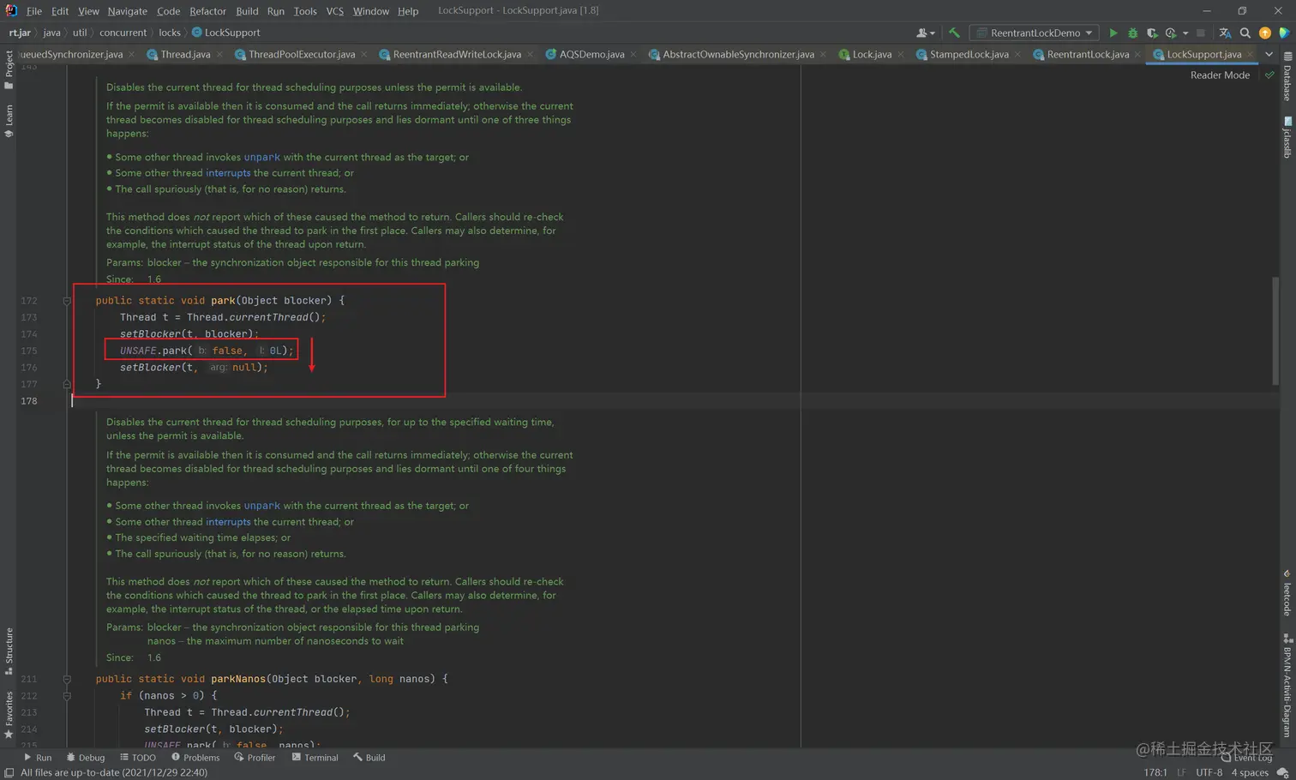Open the ReentrantLockDemo run configuration dropdown
The width and height of the screenshot is (1296, 780).
tap(1035, 33)
